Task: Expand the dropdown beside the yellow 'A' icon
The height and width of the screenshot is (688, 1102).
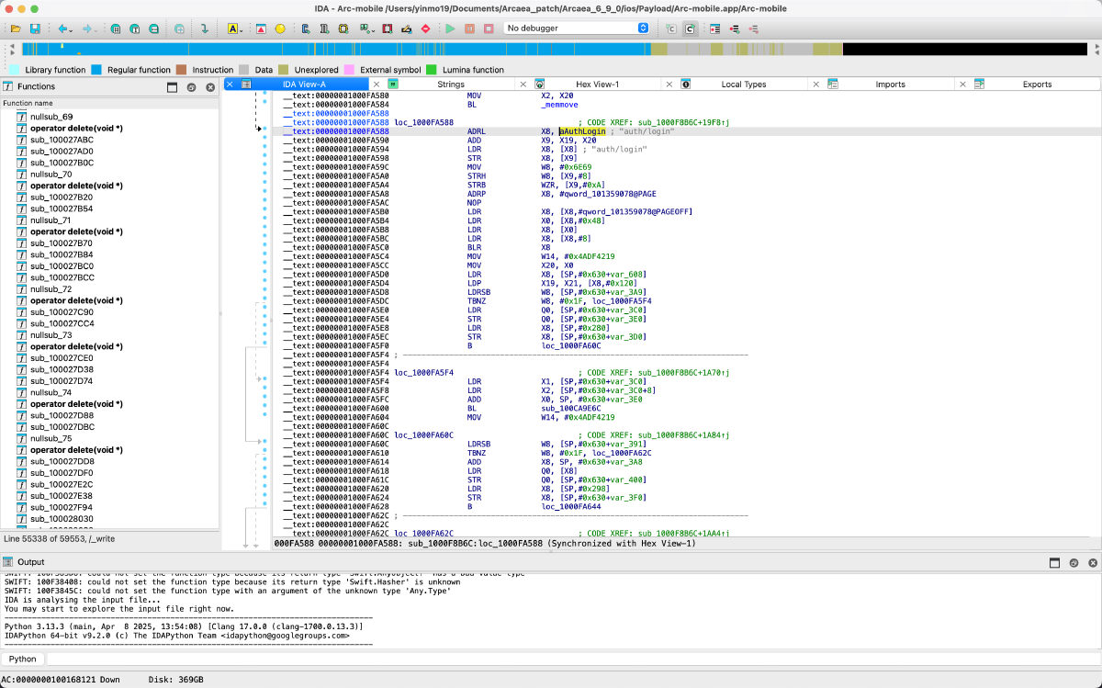Action: coord(242,29)
